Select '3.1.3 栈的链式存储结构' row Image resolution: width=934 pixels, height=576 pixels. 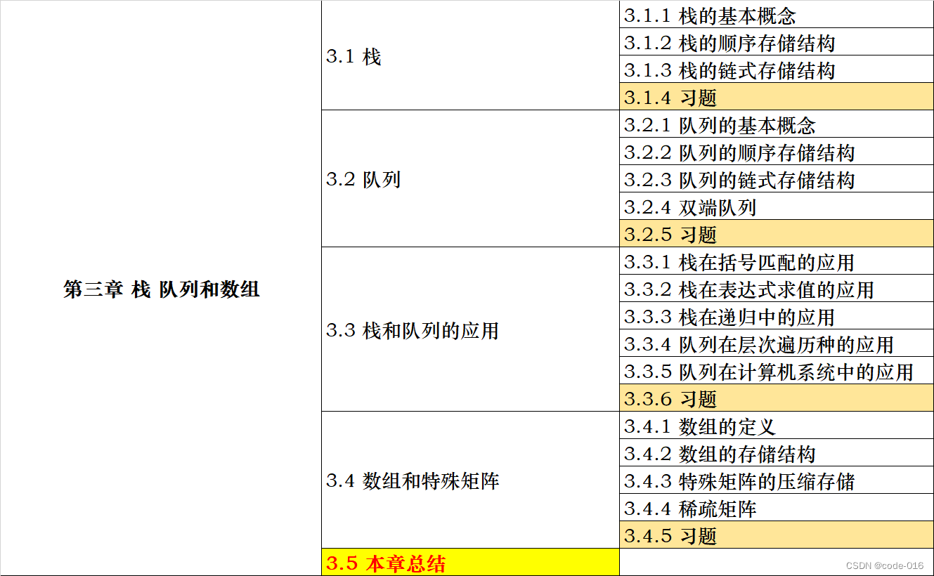pos(777,70)
